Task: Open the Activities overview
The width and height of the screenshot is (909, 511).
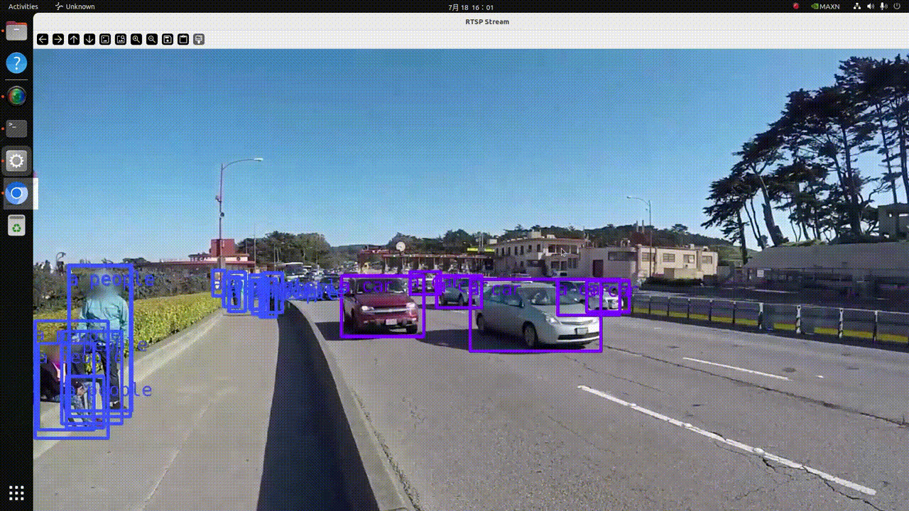Action: tap(23, 6)
